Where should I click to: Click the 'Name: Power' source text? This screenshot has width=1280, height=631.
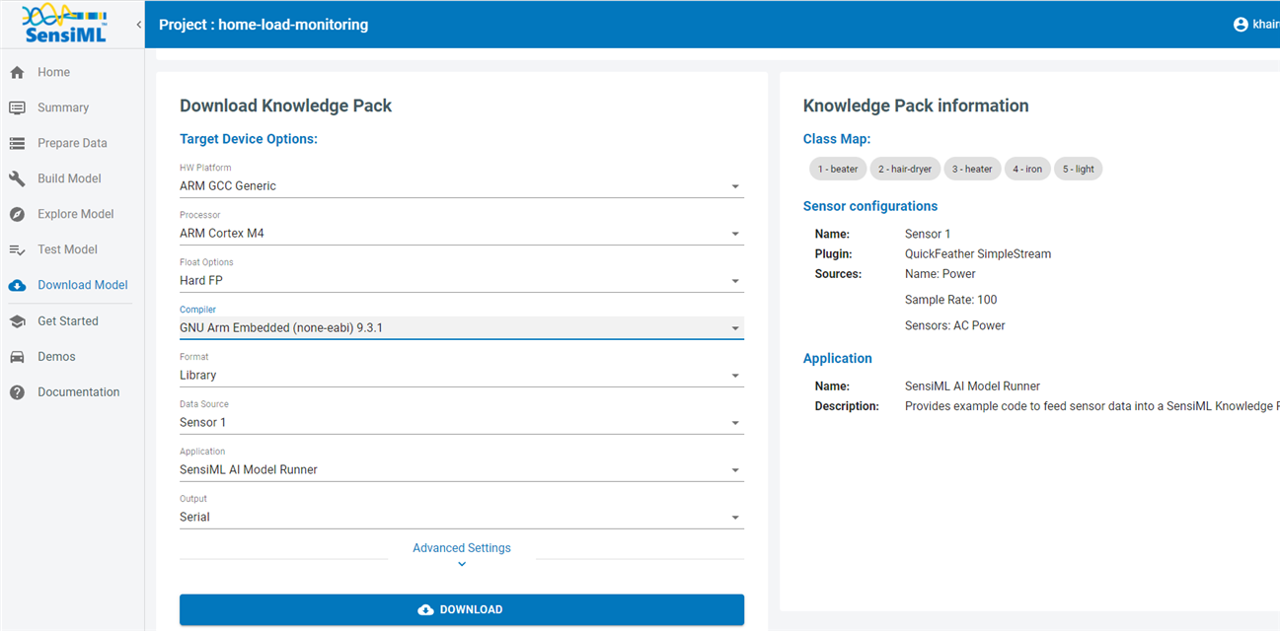click(940, 274)
